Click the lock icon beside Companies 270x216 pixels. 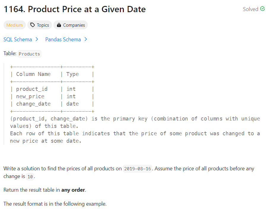click(59, 25)
